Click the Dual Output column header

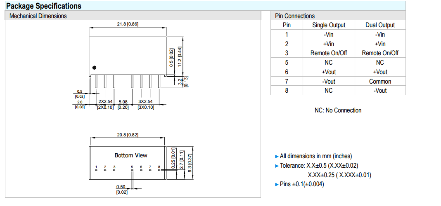[x=380, y=25]
